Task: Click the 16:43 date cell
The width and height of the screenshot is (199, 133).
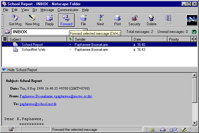Action: pyautogui.click(x=139, y=50)
